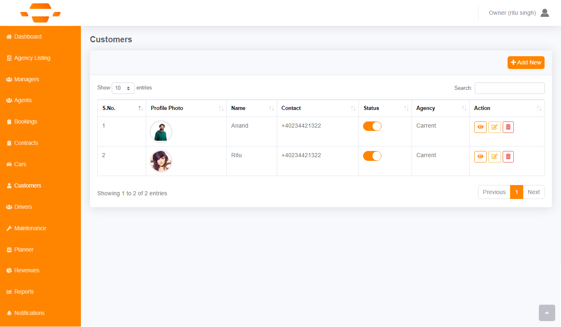Toggle the status switch for Ritu
The width and height of the screenshot is (561, 327).
coord(372,156)
